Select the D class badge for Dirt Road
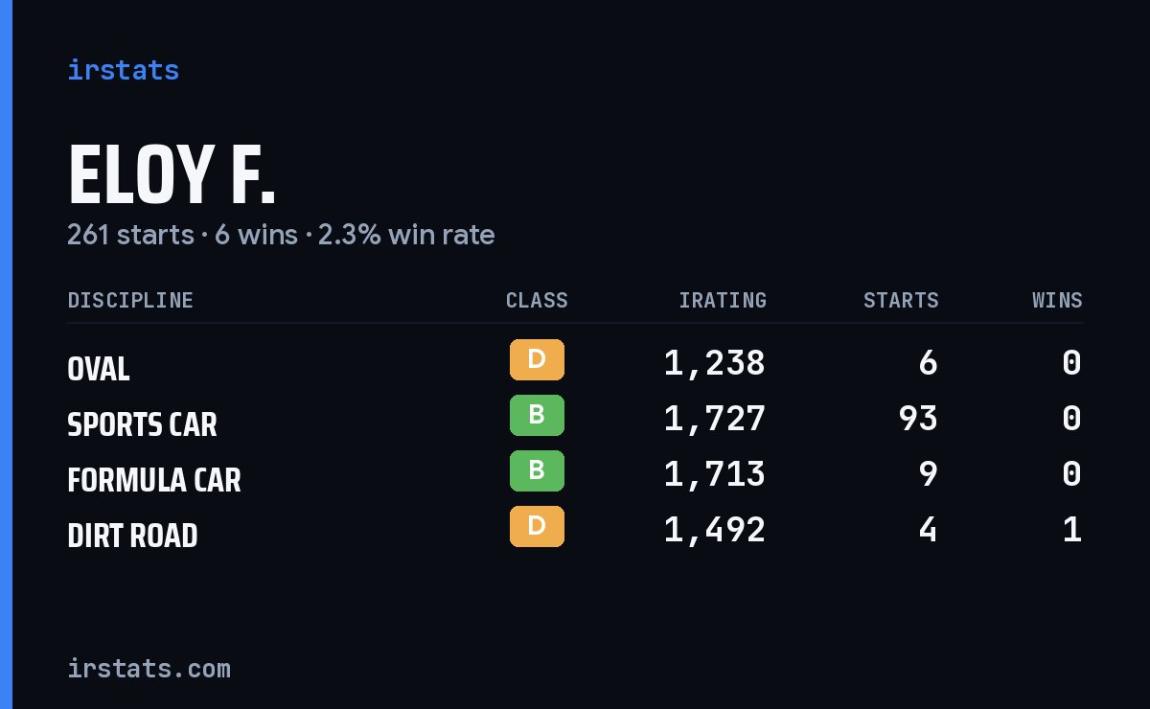 tap(537, 527)
